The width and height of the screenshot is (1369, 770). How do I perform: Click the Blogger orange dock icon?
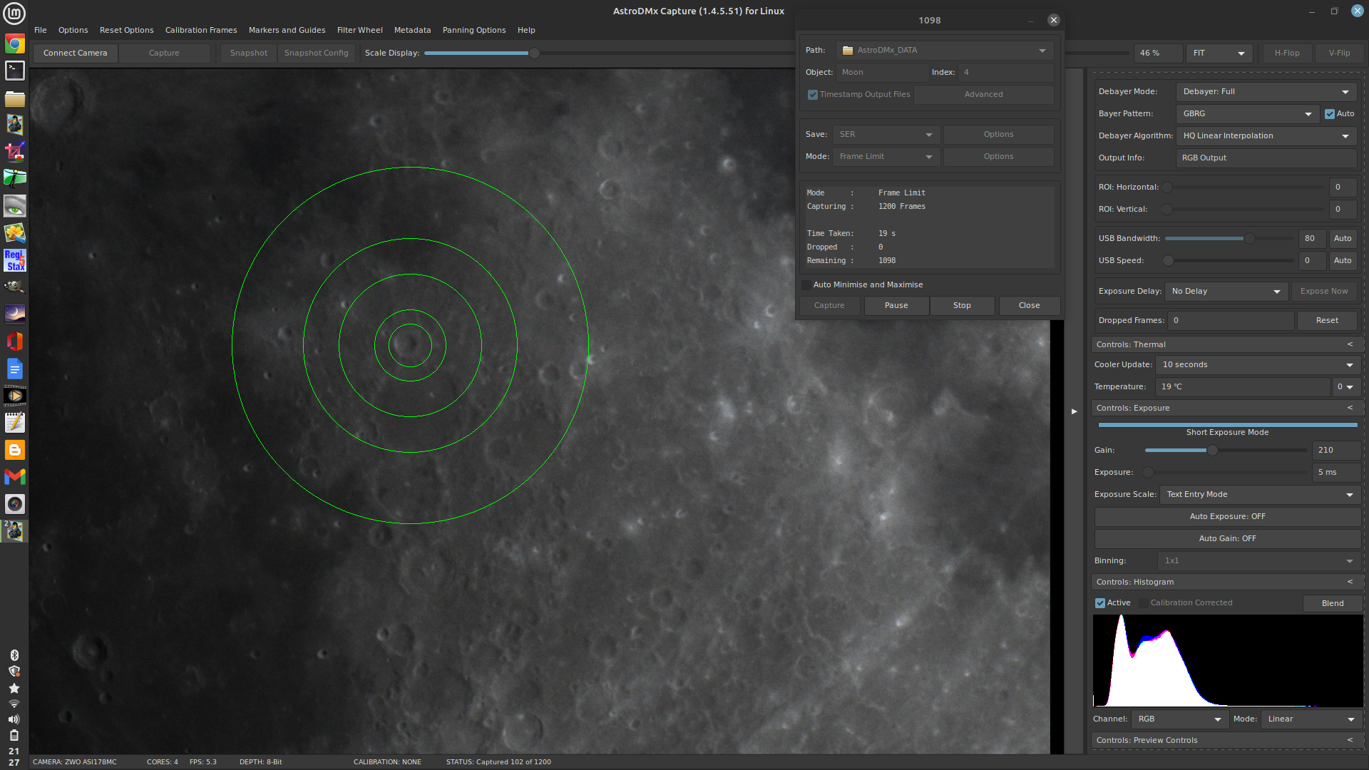pyautogui.click(x=14, y=450)
